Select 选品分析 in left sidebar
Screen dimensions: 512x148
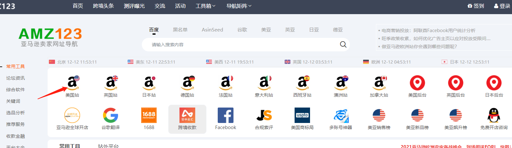pyautogui.click(x=15, y=113)
